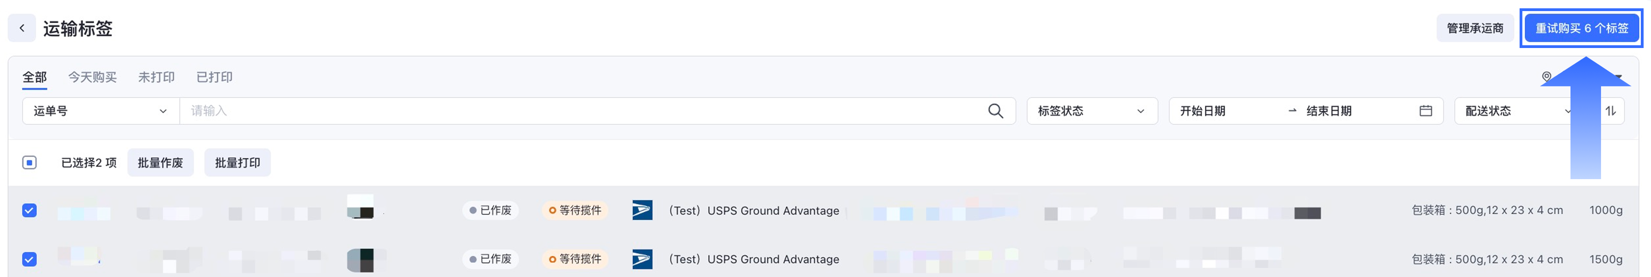Click the first row product thumbnail
Image resolution: width=1651 pixels, height=277 pixels.
coord(360,207)
